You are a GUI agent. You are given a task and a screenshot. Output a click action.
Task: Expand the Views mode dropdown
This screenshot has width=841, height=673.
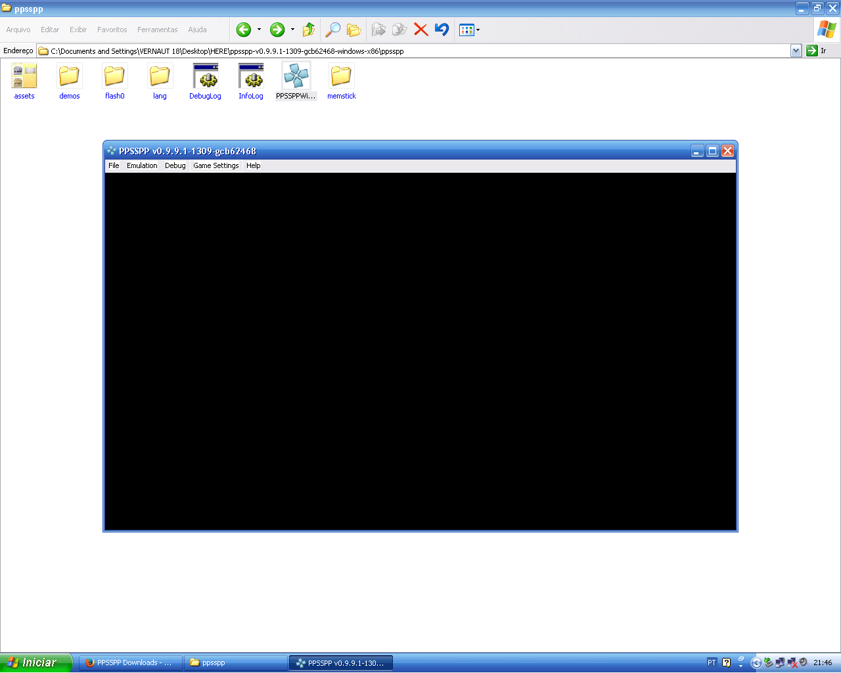478,30
